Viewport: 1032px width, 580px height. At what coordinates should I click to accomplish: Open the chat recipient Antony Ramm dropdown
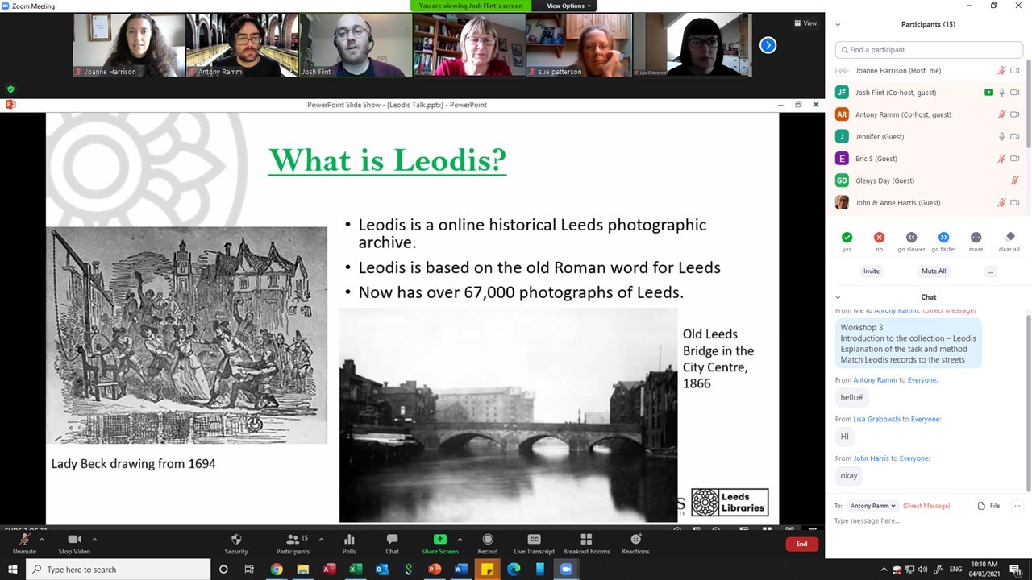872,506
